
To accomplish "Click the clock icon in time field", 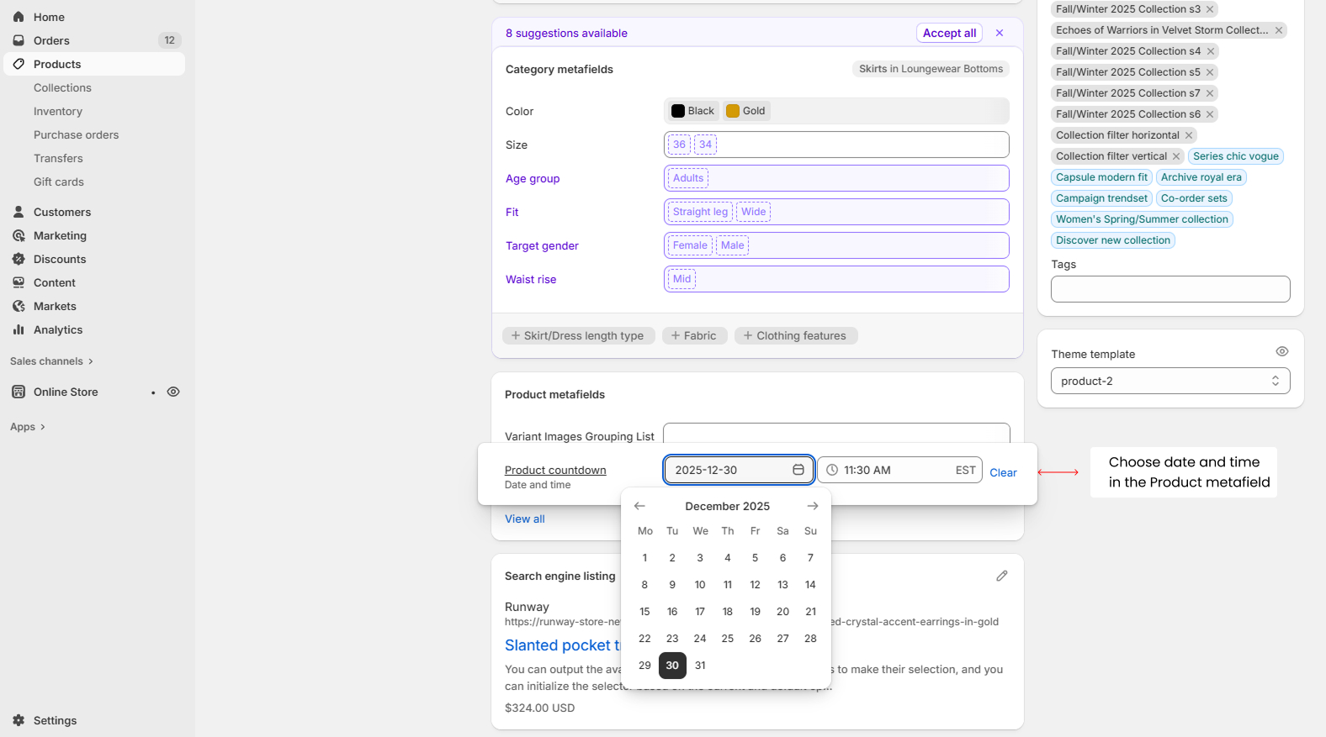I will pos(832,470).
